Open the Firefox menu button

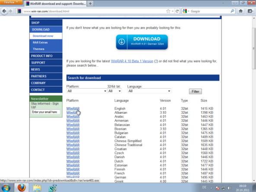tap(11, 2)
